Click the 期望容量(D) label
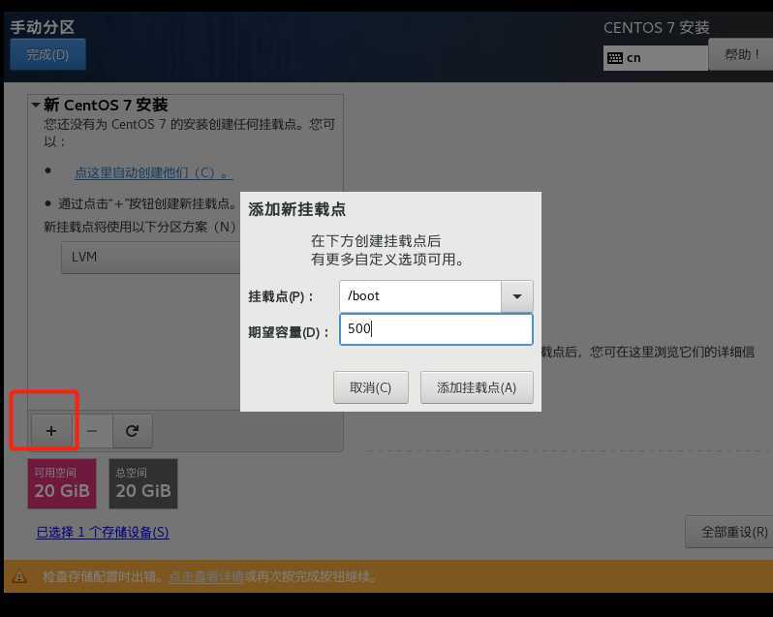The height and width of the screenshot is (617, 773). pos(289,332)
